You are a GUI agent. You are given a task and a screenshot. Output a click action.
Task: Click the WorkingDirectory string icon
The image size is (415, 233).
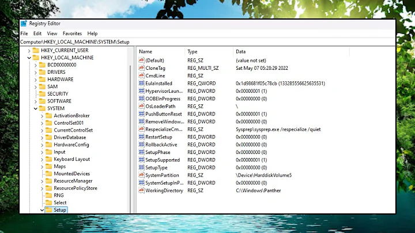click(141, 190)
